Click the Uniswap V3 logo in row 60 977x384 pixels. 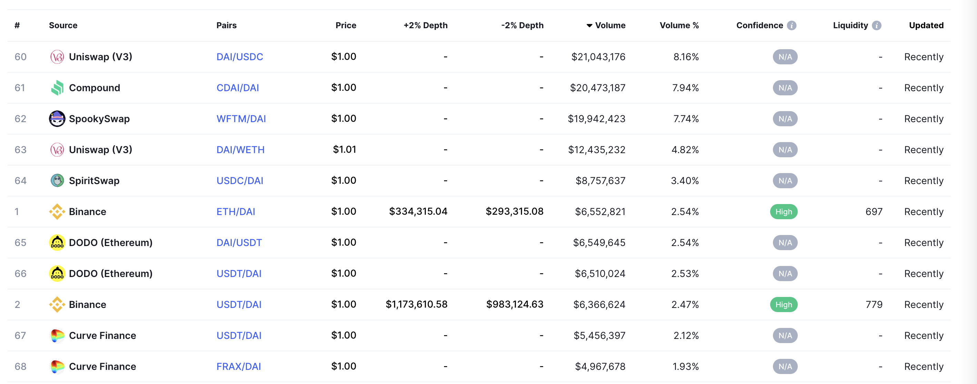point(57,57)
